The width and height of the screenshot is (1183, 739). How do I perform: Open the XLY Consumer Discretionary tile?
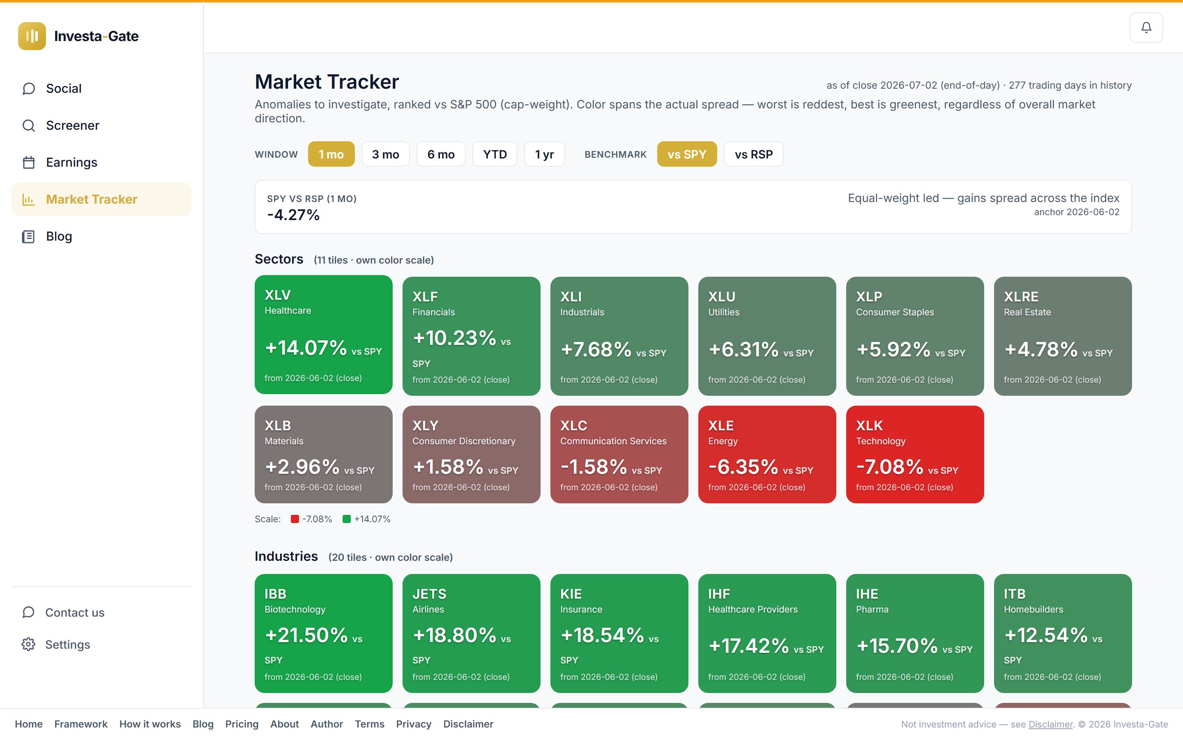(x=471, y=454)
